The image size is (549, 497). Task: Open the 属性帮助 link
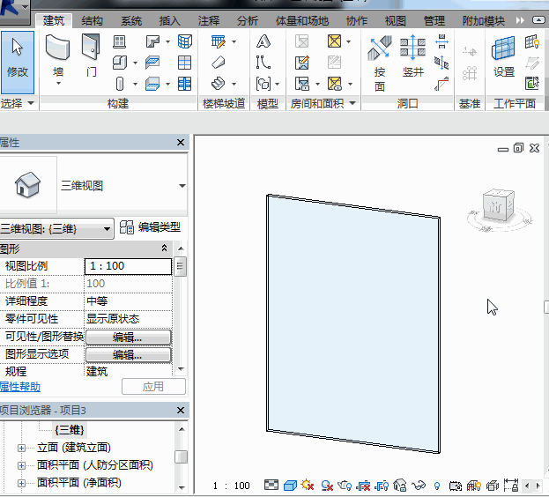click(x=19, y=387)
